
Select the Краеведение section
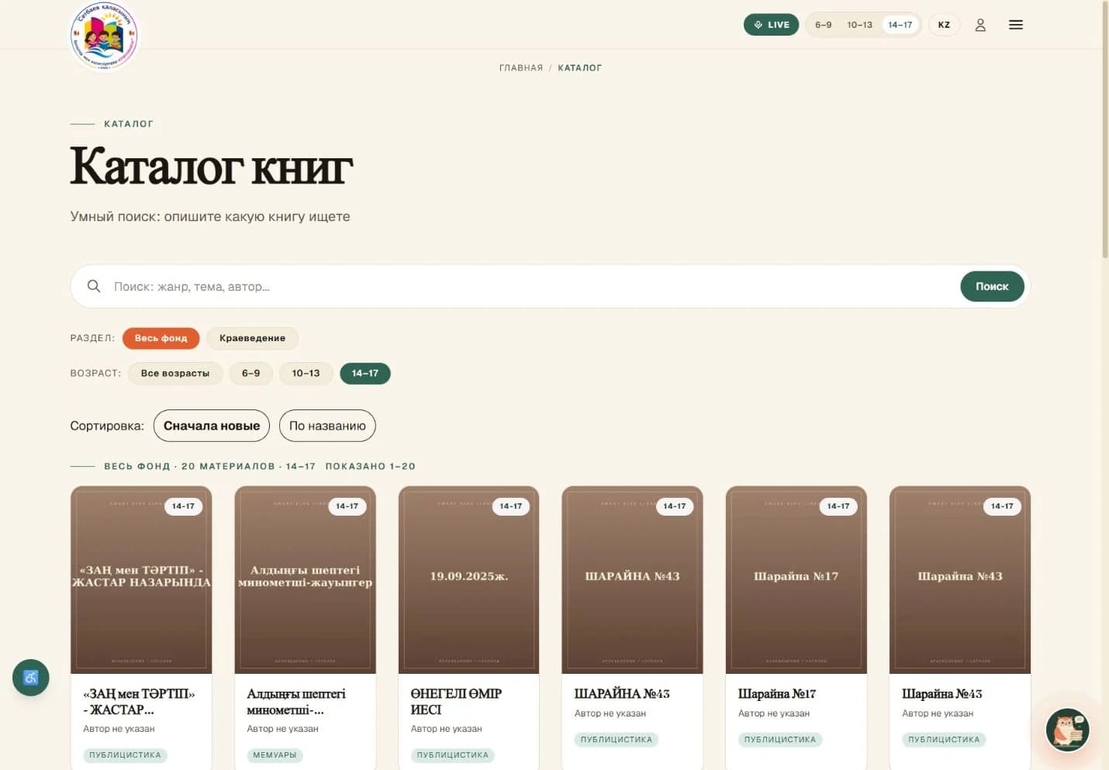pyautogui.click(x=252, y=338)
